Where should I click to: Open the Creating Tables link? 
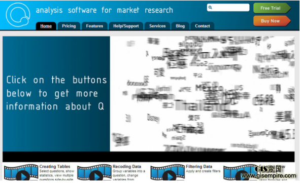55,166
